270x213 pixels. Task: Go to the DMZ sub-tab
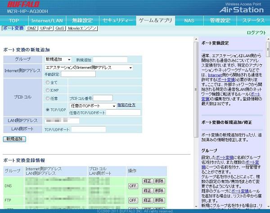[32, 28]
